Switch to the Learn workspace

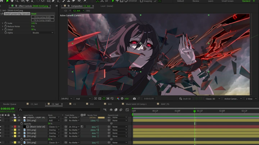tap(210, 1)
